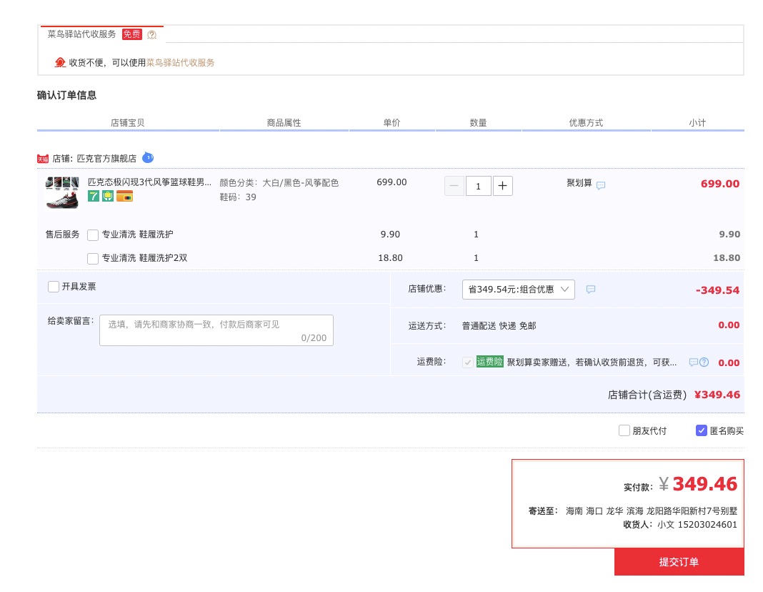Image resolution: width=763 pixels, height=592 pixels.
Task: Click the 提交订单 button
Action: click(679, 562)
